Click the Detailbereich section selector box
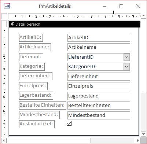147x144 pixels. 4,24
